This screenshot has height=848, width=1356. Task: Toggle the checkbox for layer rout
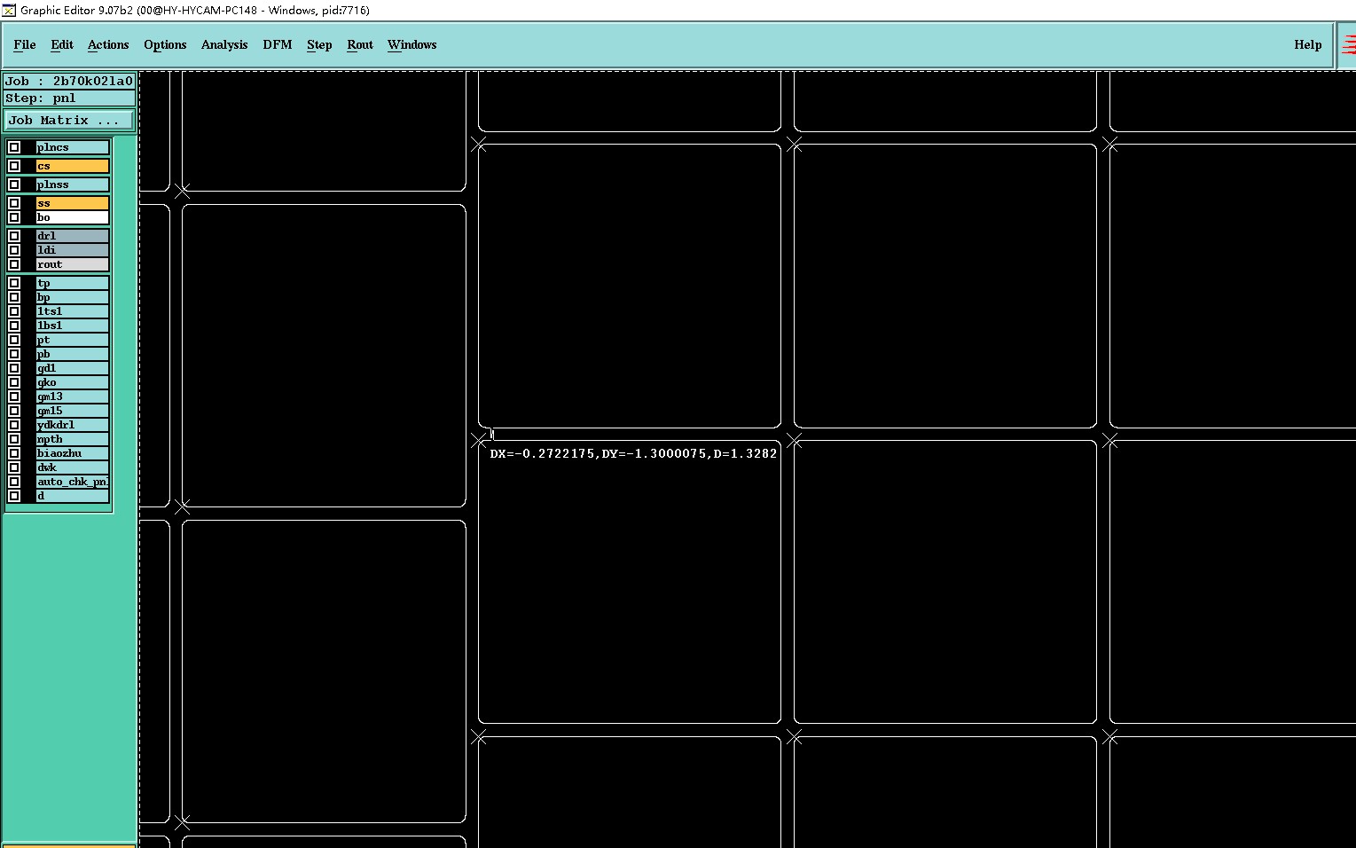pos(14,264)
